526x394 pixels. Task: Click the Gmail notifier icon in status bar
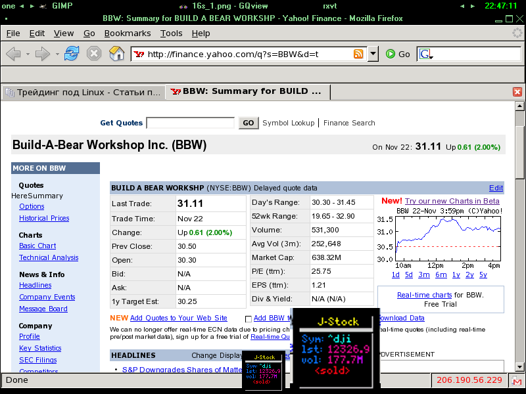point(517,381)
